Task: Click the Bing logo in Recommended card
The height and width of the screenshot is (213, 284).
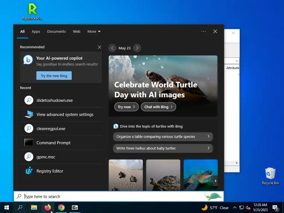Action: pos(28,60)
